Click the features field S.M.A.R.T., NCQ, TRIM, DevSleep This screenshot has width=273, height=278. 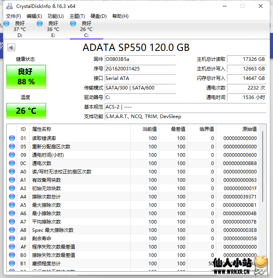point(185,117)
